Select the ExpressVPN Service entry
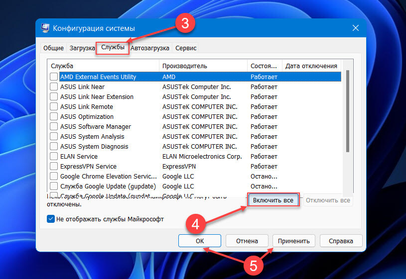406x279 pixels. (88, 167)
